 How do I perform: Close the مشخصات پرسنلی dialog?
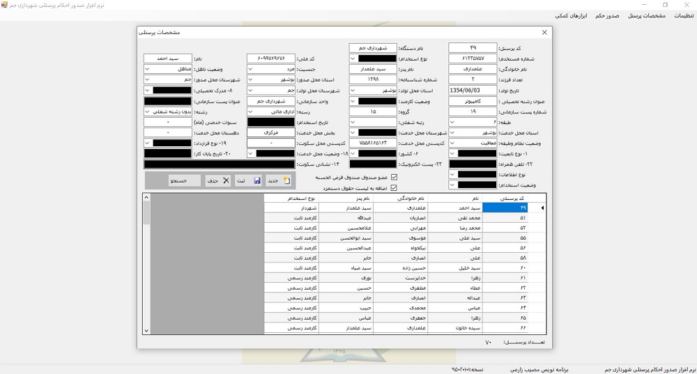544,32
